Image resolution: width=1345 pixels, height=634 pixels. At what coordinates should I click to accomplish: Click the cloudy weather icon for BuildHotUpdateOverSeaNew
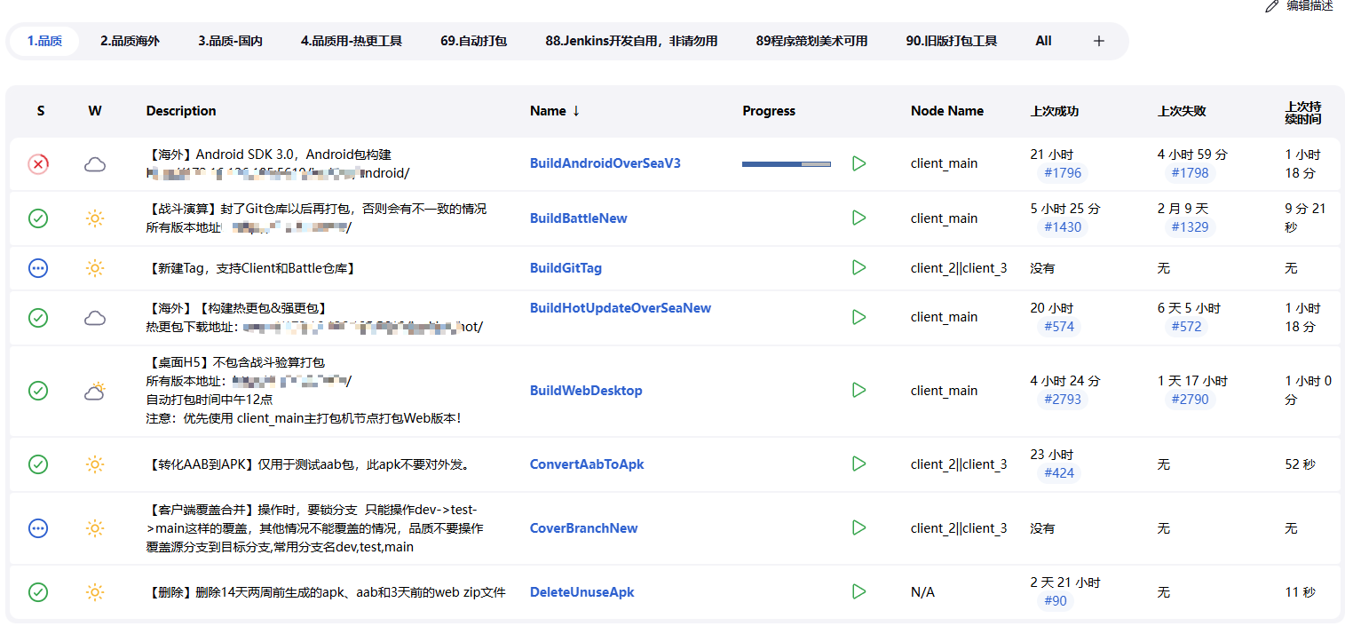pyautogui.click(x=95, y=317)
